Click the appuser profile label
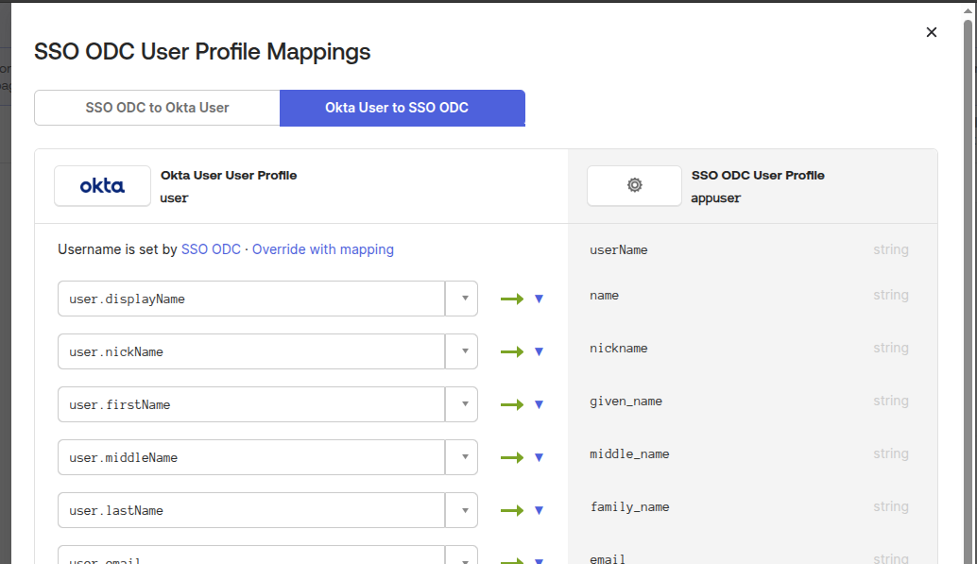 tap(716, 198)
